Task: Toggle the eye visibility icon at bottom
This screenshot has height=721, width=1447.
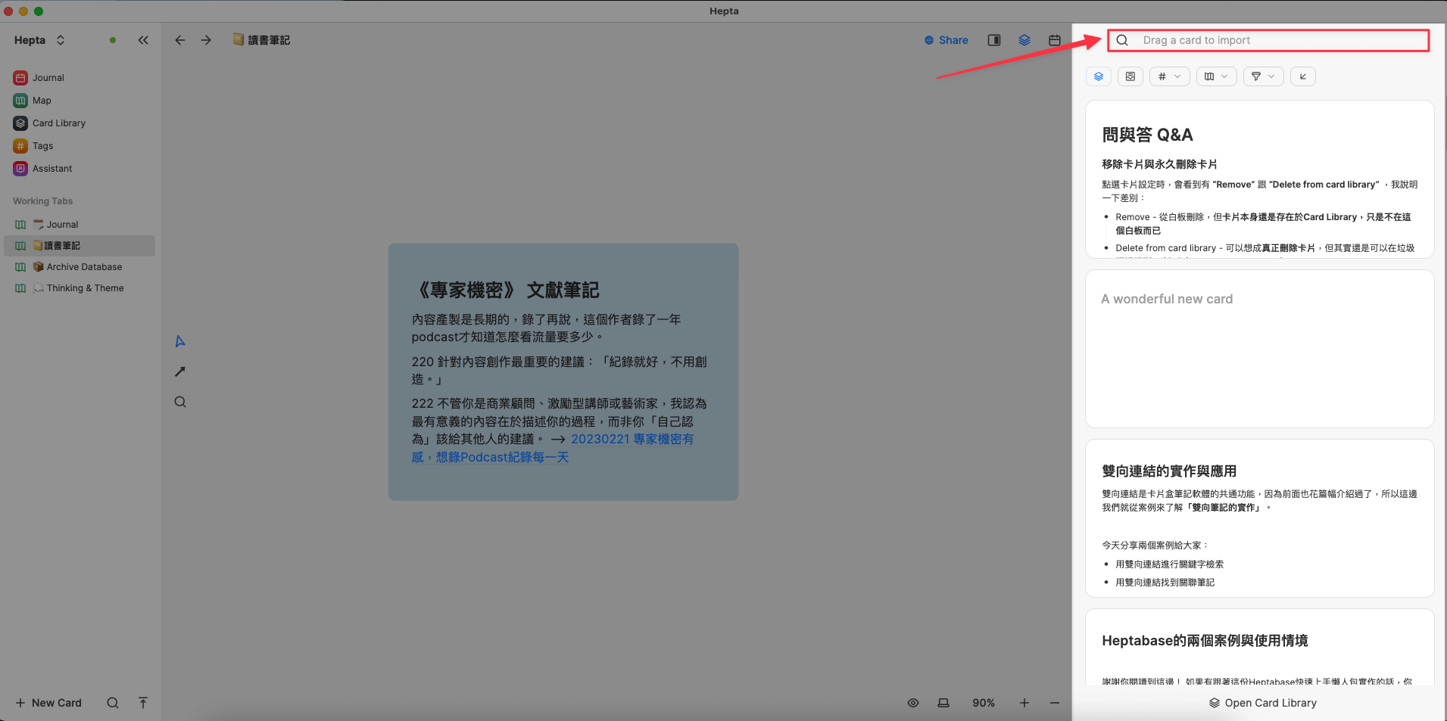Action: click(913, 703)
